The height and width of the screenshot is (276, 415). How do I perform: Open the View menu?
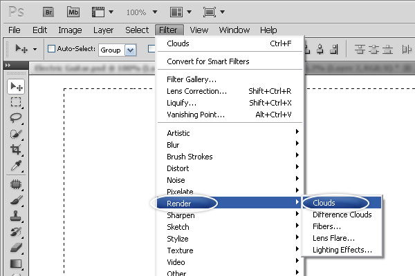point(199,30)
